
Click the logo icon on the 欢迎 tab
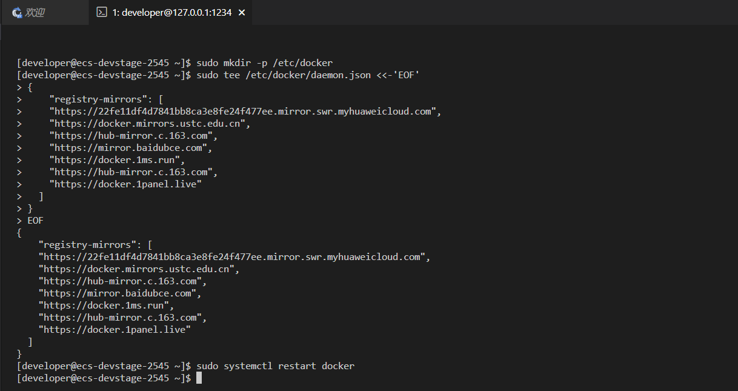17,13
